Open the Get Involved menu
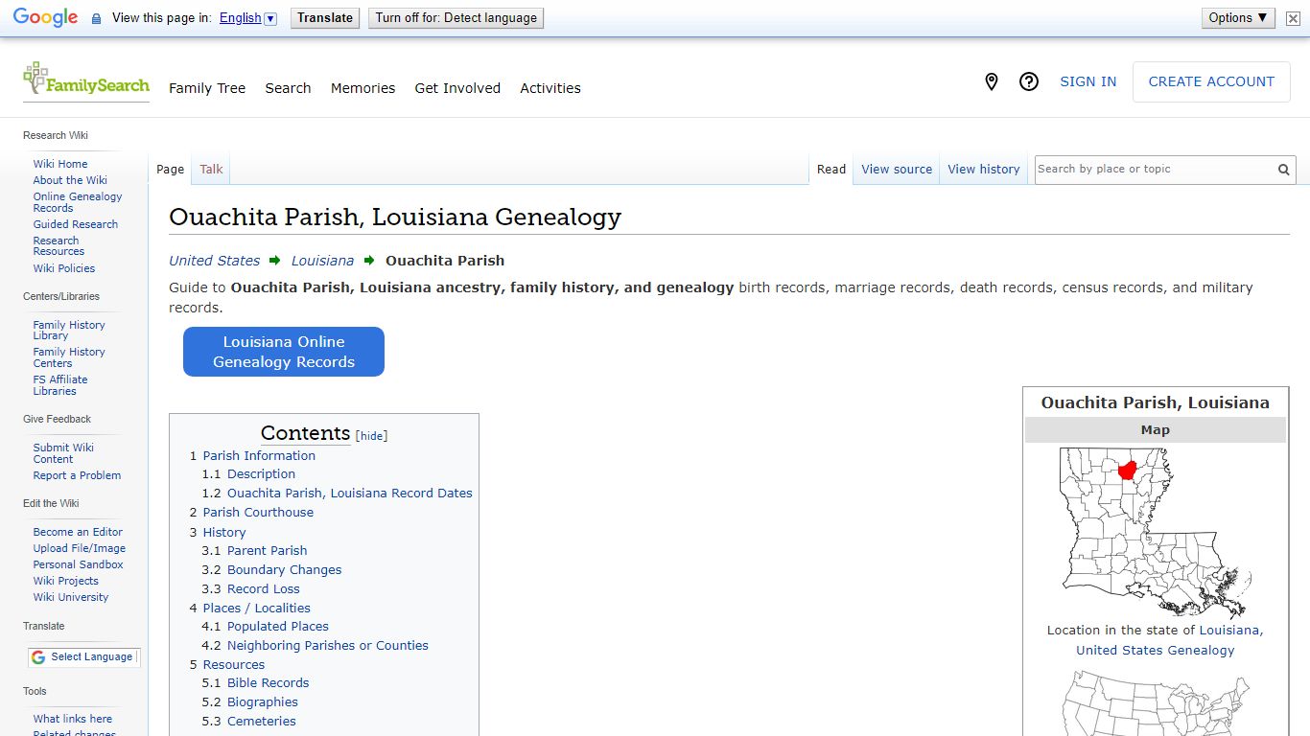1310x736 pixels. tap(457, 88)
